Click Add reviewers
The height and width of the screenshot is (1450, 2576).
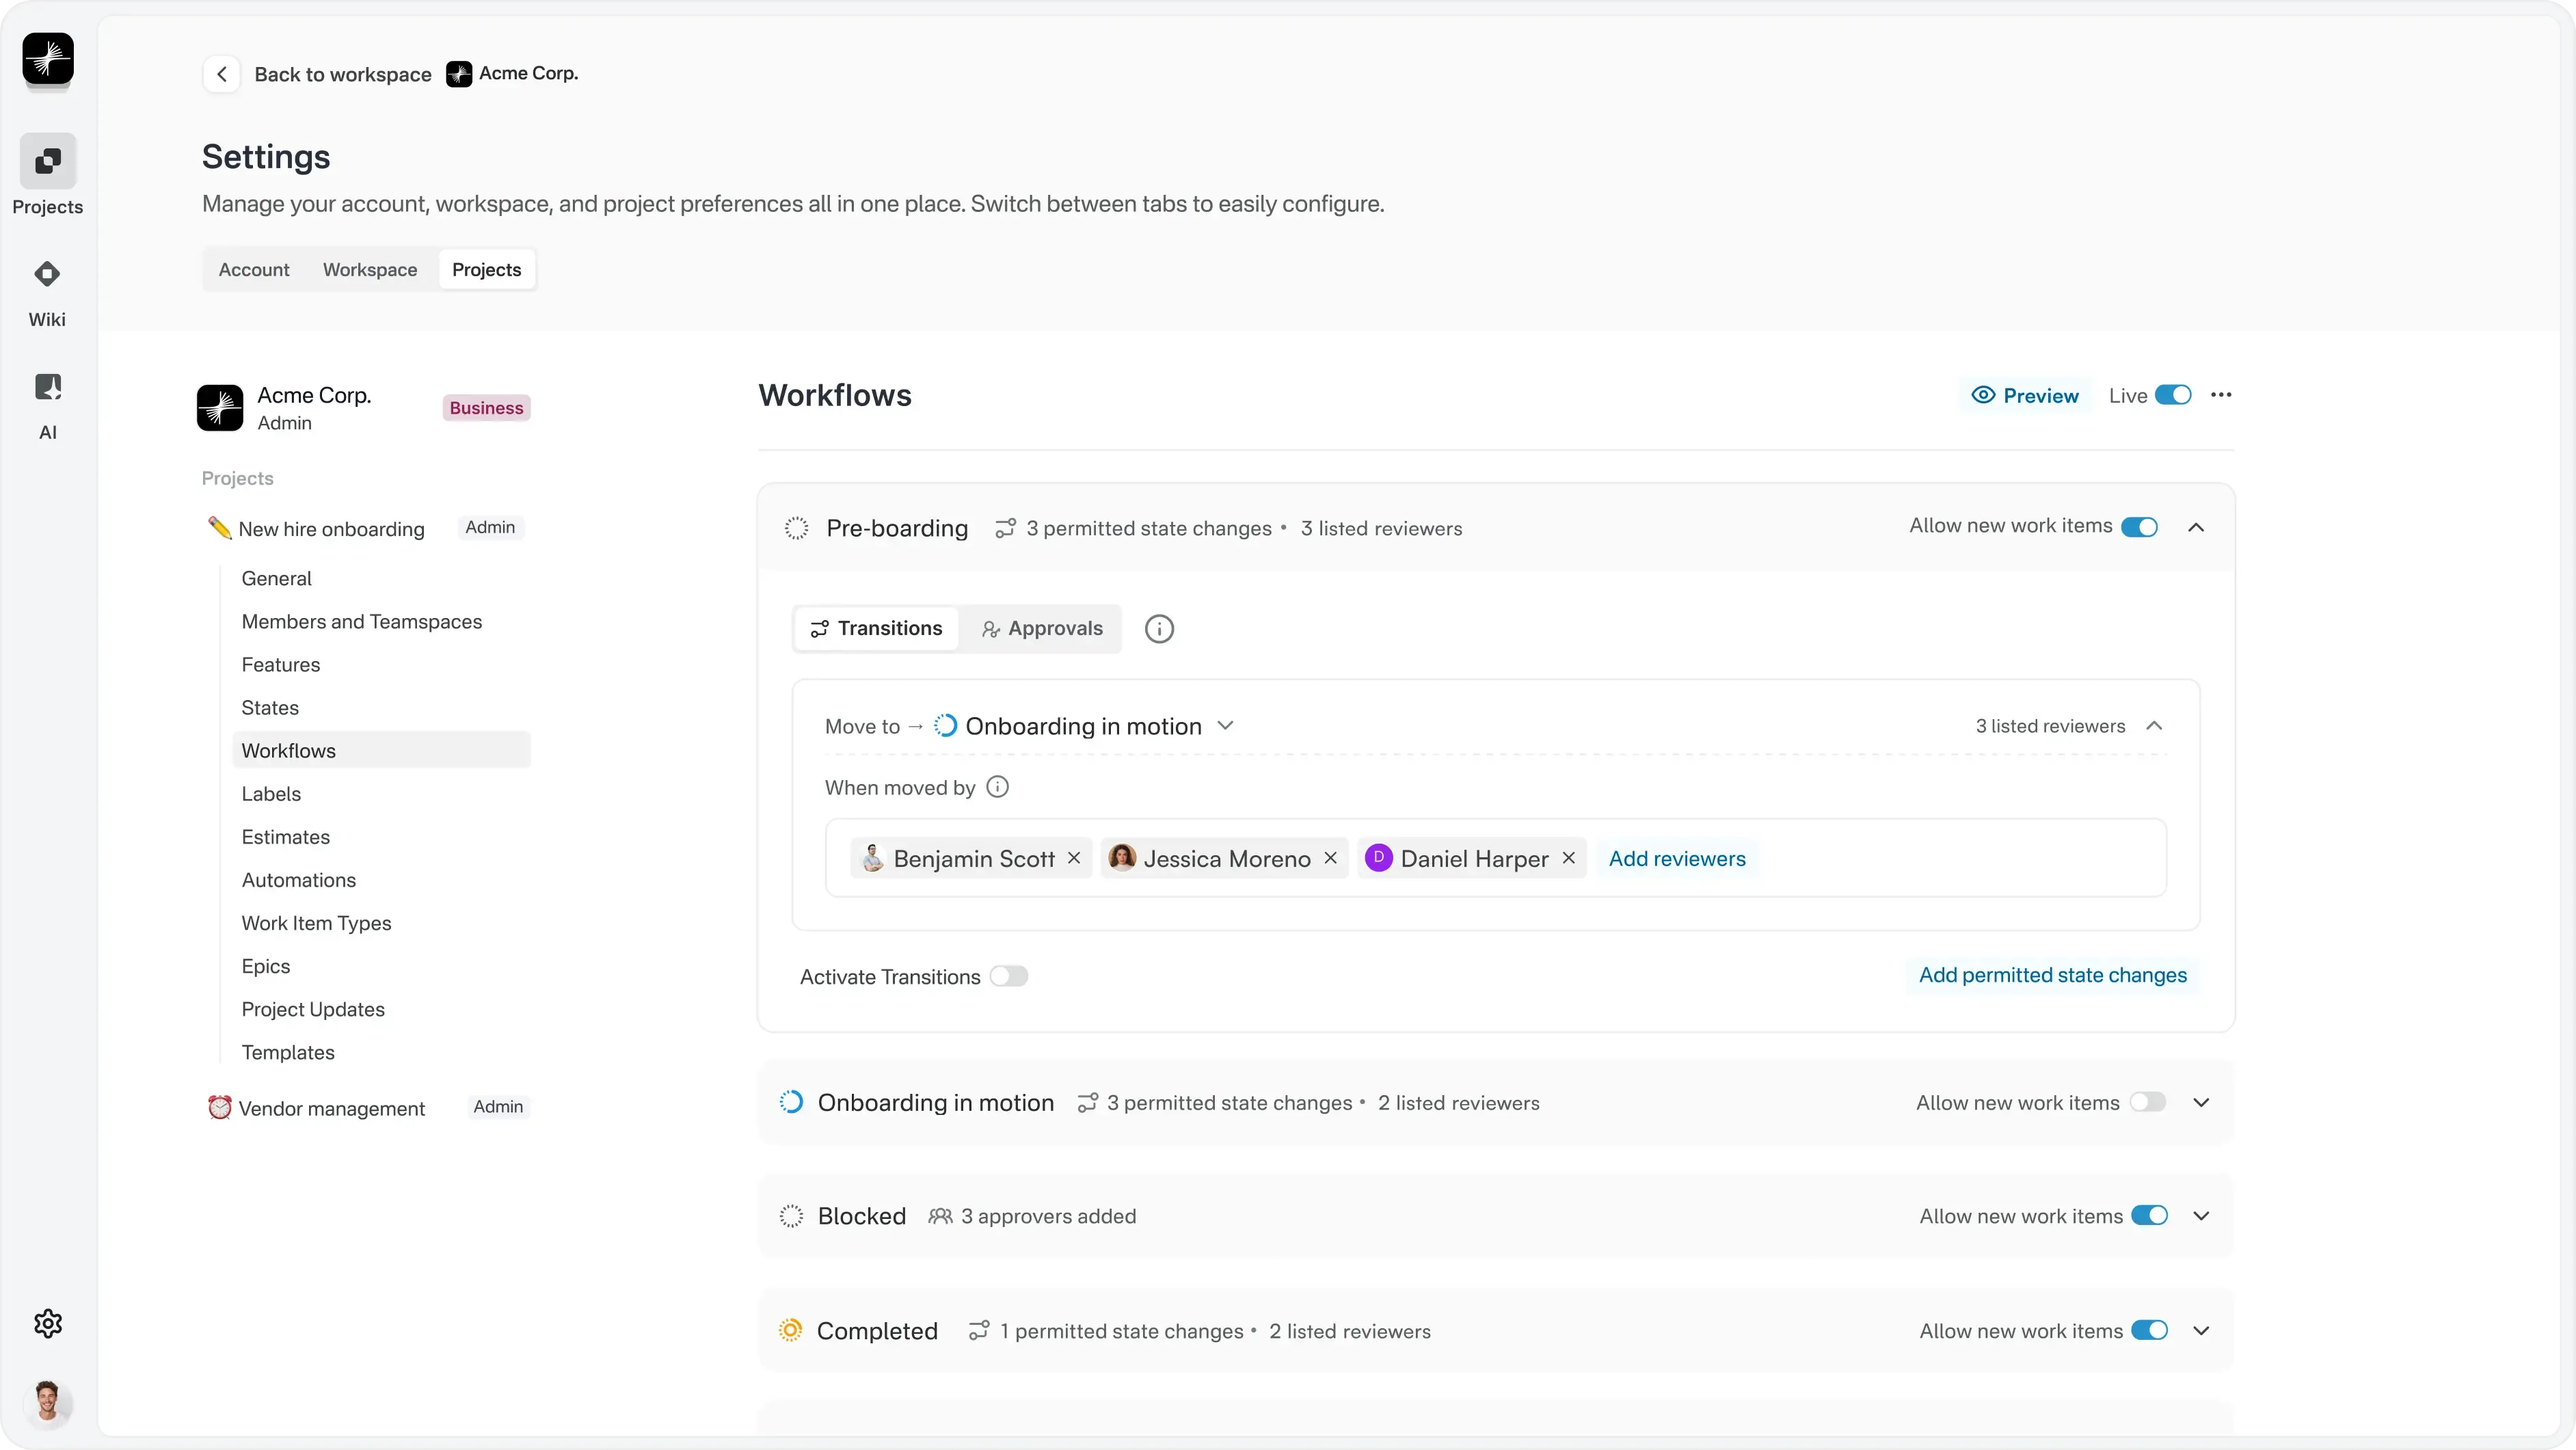coord(1677,857)
